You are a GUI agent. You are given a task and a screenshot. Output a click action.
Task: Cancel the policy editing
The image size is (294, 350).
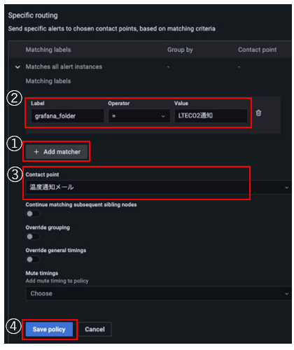coord(95,329)
